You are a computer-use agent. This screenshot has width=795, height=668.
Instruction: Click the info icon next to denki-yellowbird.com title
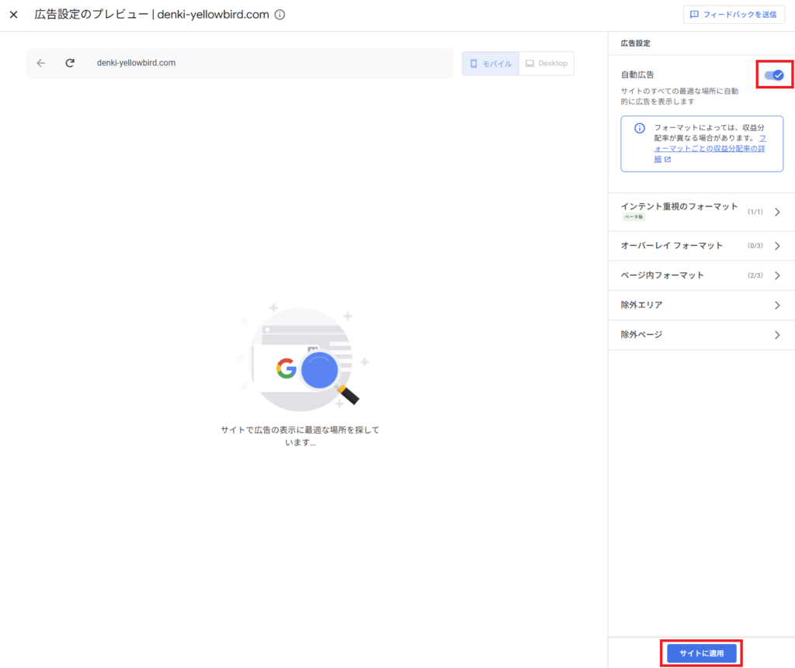pos(279,15)
